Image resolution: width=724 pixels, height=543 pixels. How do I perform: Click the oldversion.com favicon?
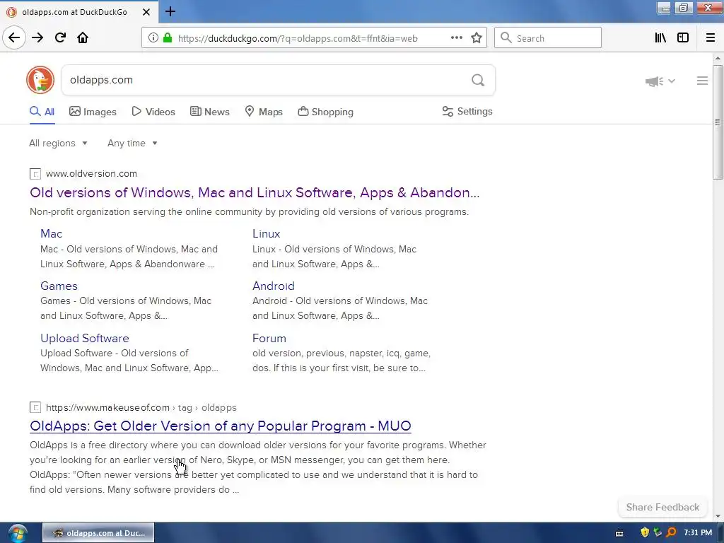(35, 174)
